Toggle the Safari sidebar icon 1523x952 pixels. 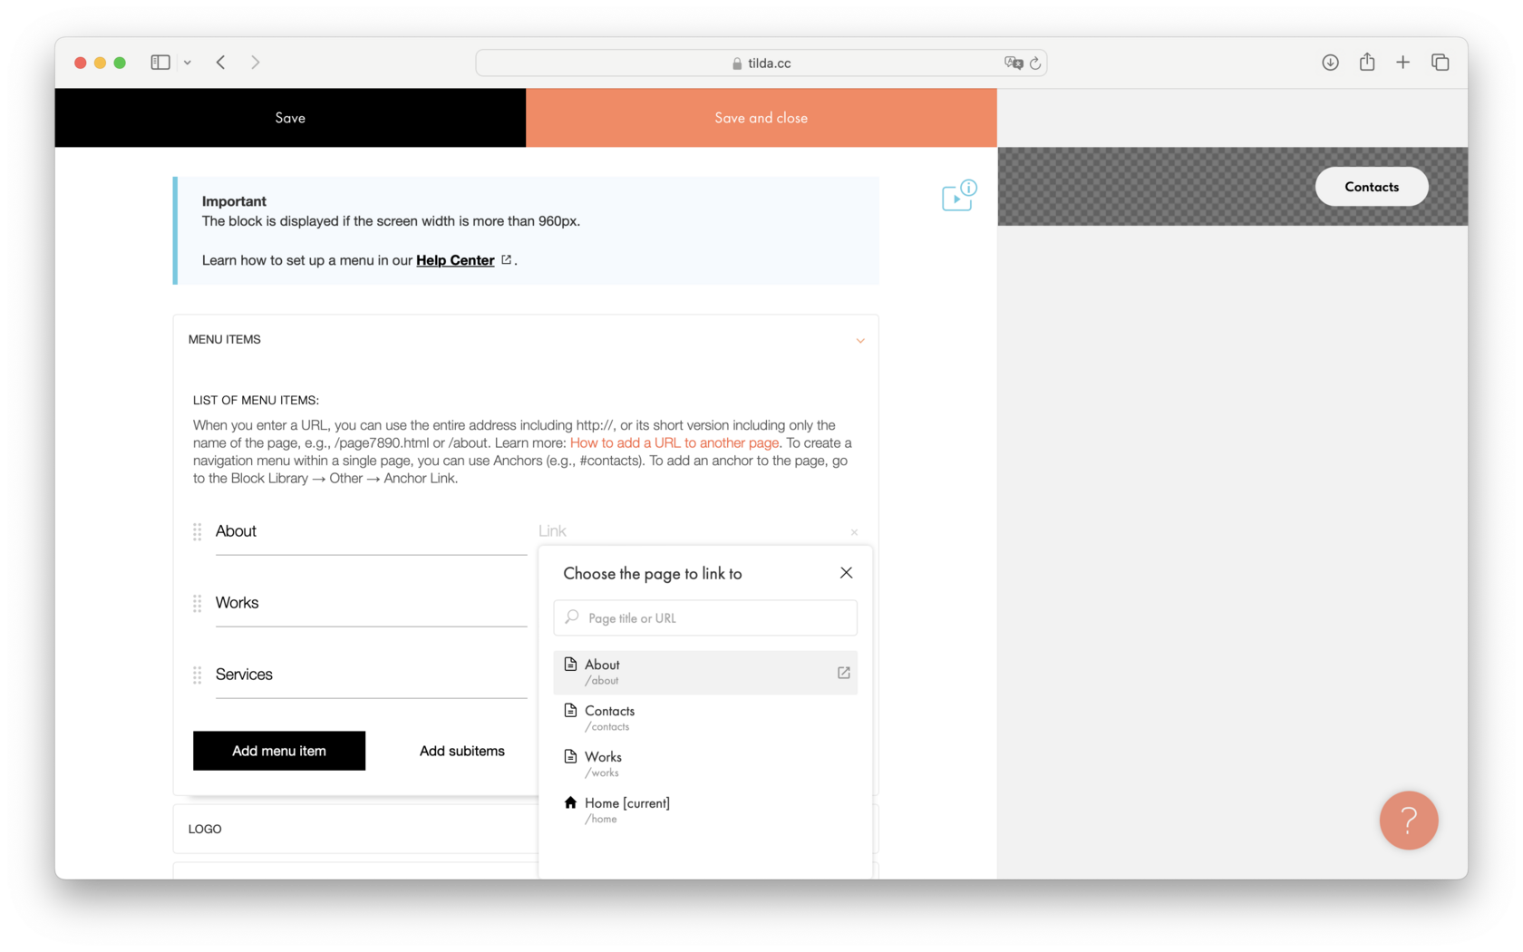160,62
